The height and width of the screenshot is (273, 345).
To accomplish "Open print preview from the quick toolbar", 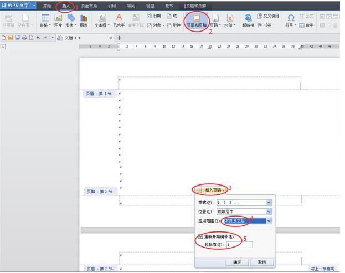I will click(31, 38).
